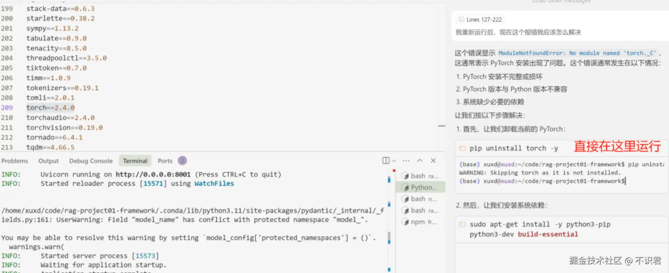Select the last bash ra... terminal entry

pos(420,210)
